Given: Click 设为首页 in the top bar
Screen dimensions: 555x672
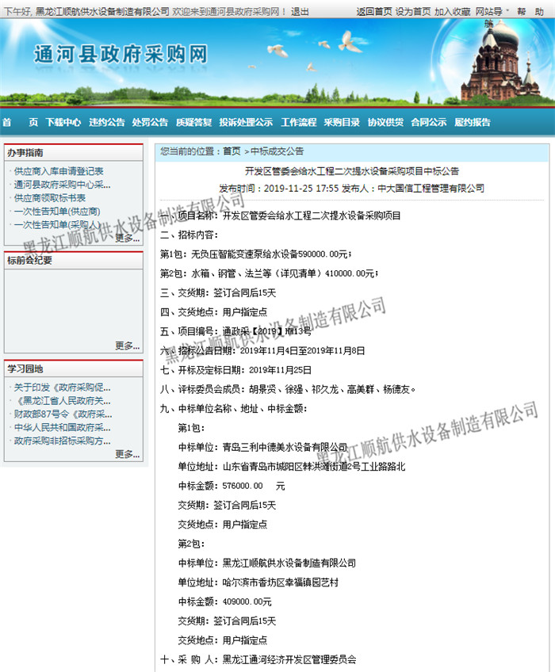Looking at the screenshot, I should pos(413,11).
